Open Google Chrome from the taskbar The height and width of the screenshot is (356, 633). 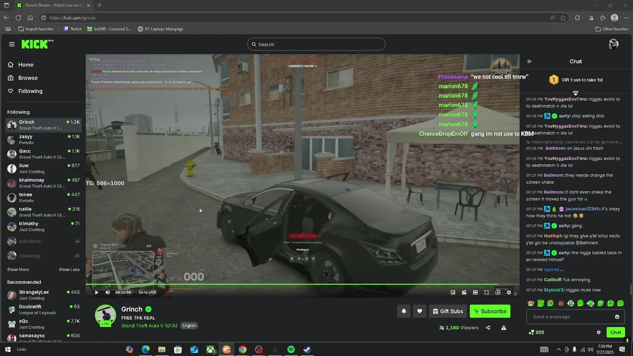[x=242, y=350]
